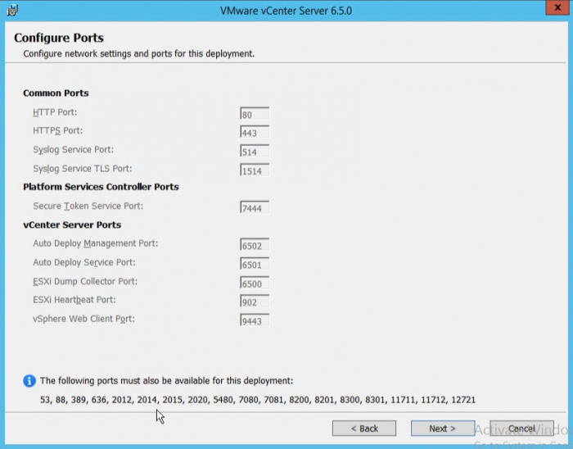The width and height of the screenshot is (573, 449).
Task: Click the "vCenter Server Ports" heading
Action: (x=72, y=224)
